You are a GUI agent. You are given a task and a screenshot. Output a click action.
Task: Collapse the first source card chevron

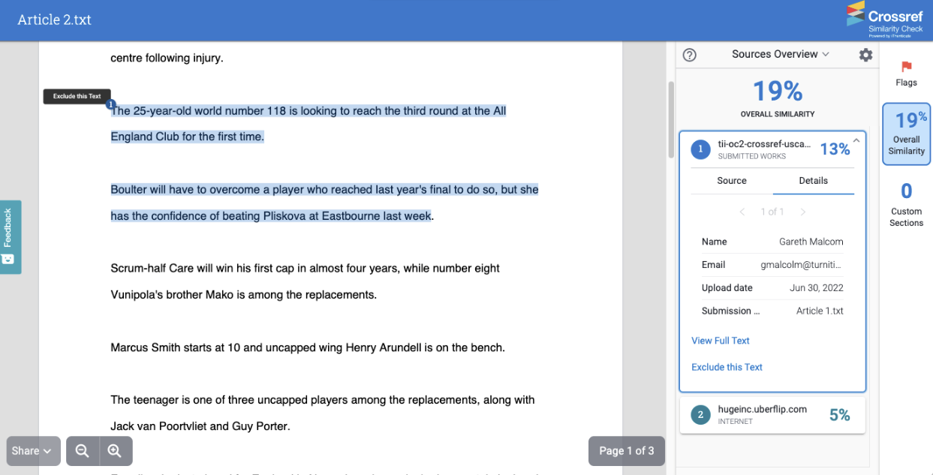[x=856, y=140]
